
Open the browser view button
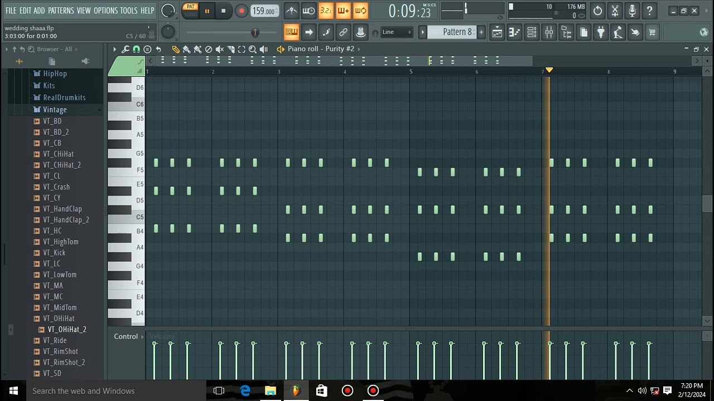(x=566, y=32)
